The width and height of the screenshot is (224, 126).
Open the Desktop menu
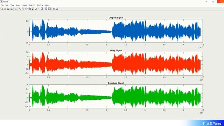click(32, 5)
